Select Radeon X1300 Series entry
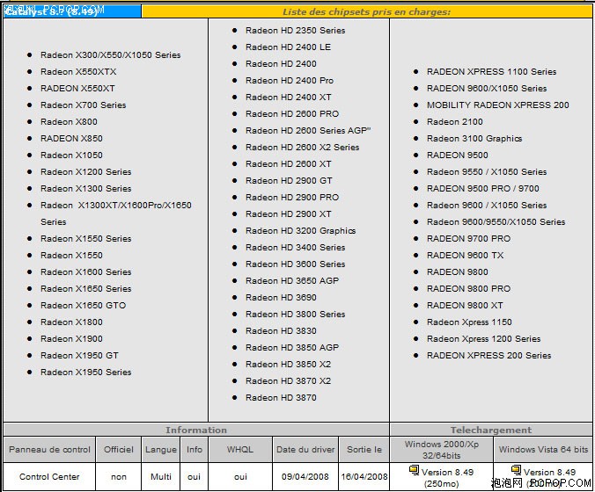Viewport: 595px width, 492px height. [x=85, y=188]
